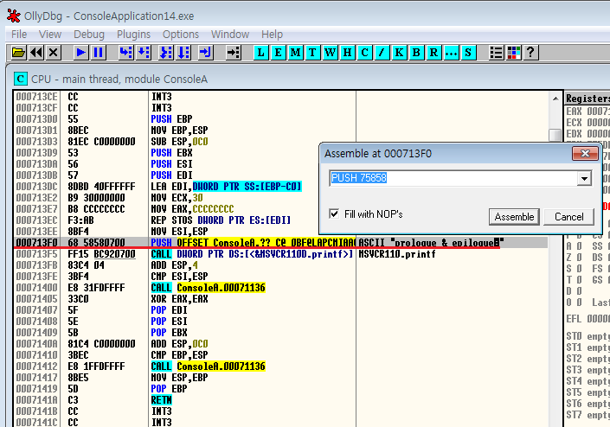Show Handles window with H icon

tap(347, 53)
